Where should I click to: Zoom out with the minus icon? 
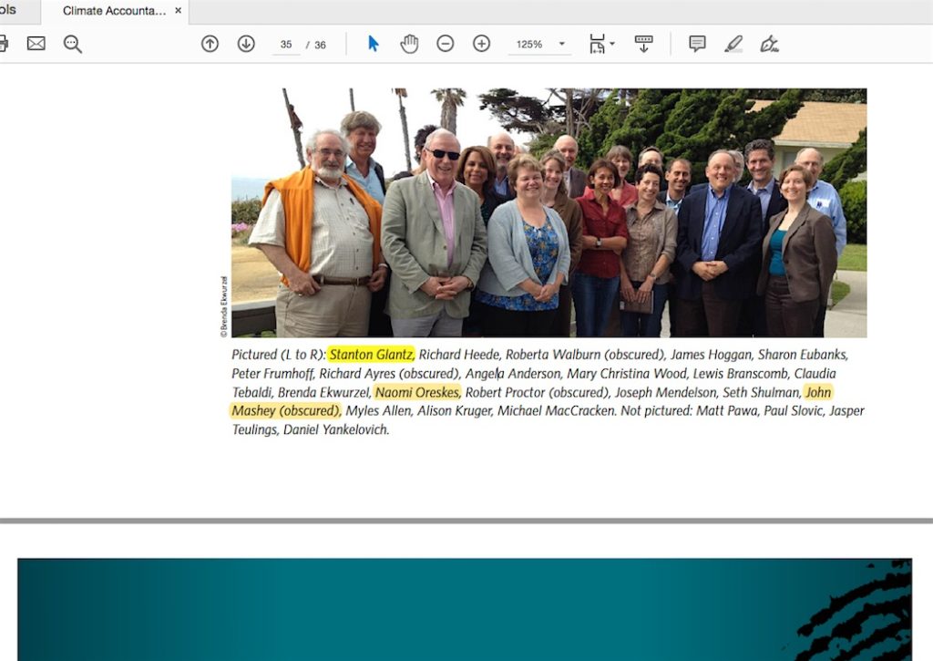(x=445, y=44)
